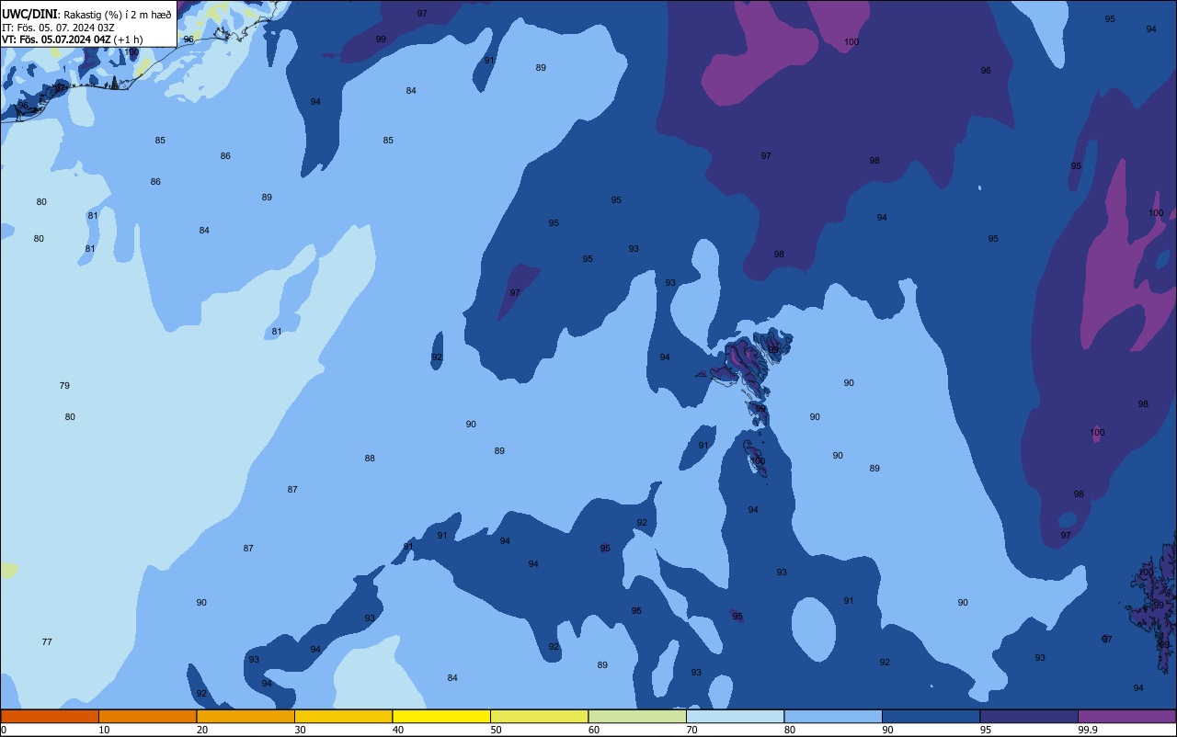Screen dimensions: 1177x737
Task: Click the legend tick label 40
Action: 398,730
